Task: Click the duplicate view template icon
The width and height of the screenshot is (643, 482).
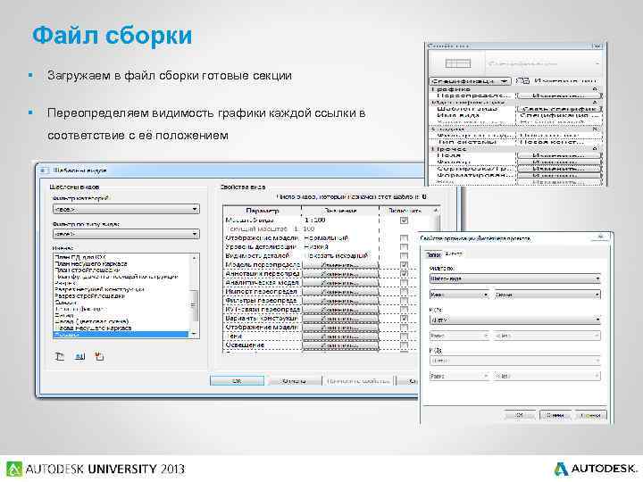Action: [60, 356]
